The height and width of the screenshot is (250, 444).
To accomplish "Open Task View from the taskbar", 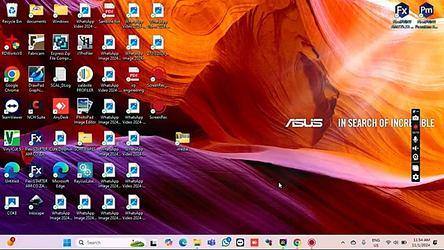I will [x=154, y=242].
